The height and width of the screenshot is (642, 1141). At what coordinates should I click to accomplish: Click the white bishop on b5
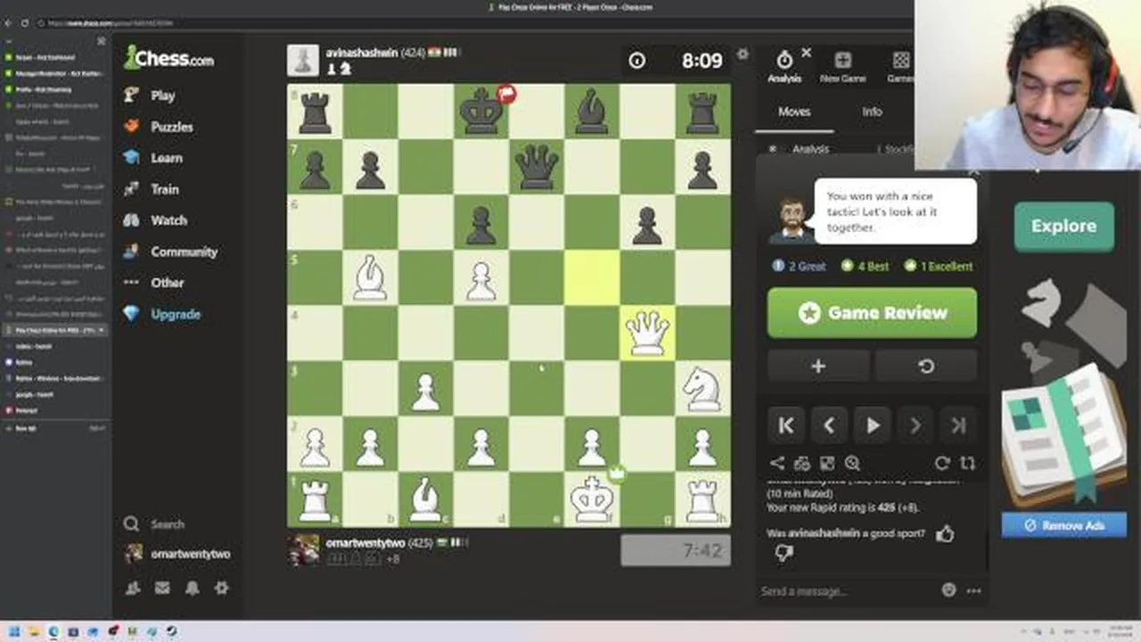[x=370, y=278]
